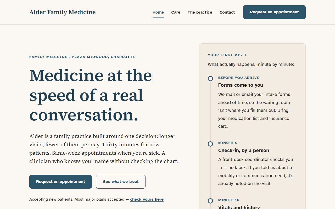335x209 pixels.
Task: Follow the check yours here link
Action: point(147,199)
